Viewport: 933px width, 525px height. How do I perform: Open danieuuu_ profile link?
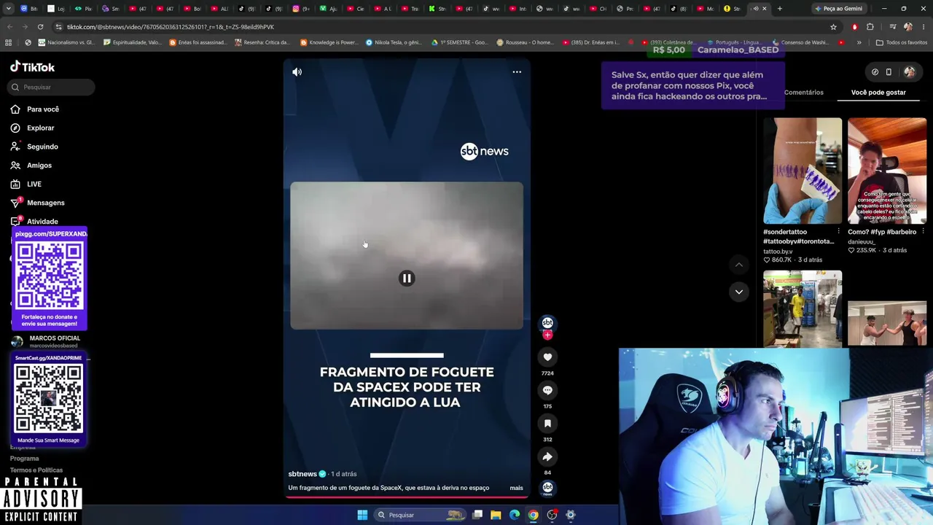click(x=862, y=242)
